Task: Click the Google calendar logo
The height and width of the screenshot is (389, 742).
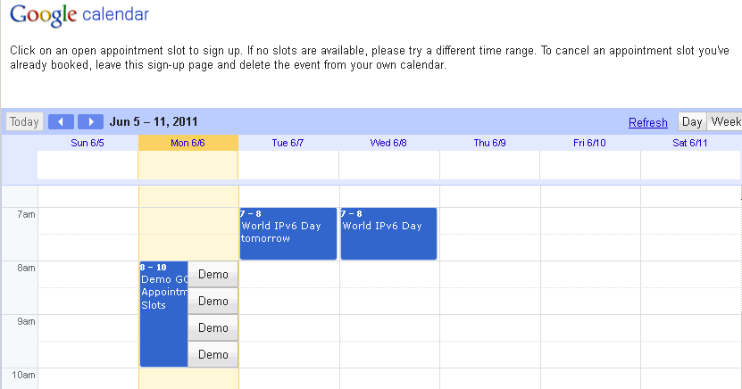Action: 79,14
